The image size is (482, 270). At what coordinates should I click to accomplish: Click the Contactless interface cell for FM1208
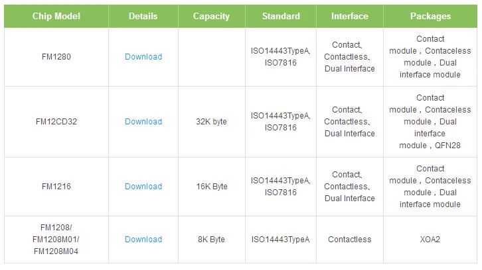point(349,240)
